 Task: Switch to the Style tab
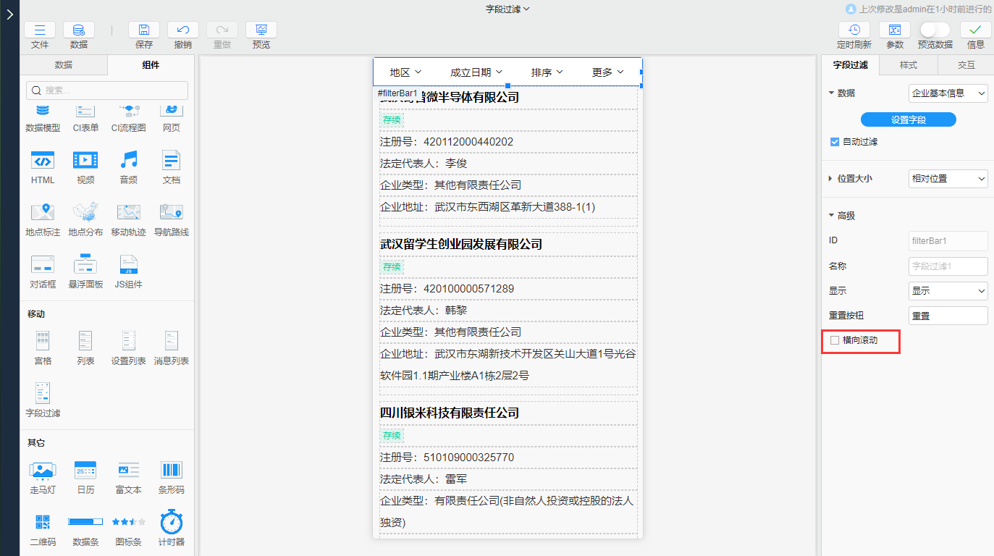point(908,65)
